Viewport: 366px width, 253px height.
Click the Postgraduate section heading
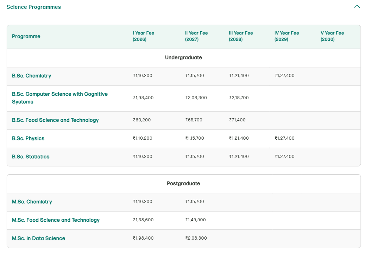pyautogui.click(x=183, y=183)
